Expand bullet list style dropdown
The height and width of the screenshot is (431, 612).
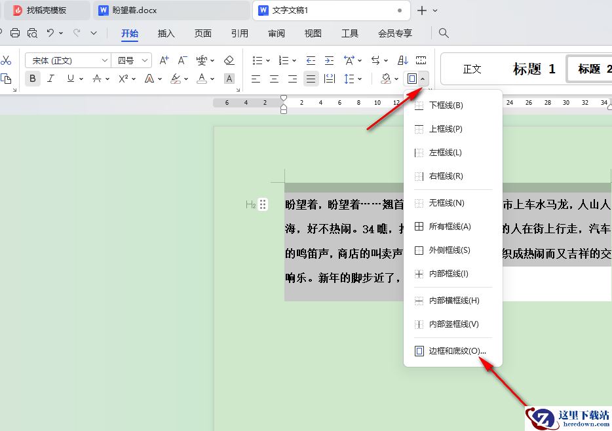(x=268, y=60)
